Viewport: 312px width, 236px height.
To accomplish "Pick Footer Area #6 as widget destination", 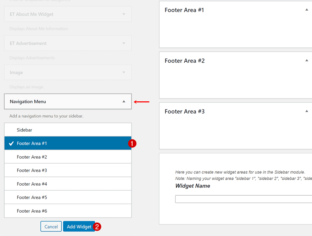I will 67,210.
